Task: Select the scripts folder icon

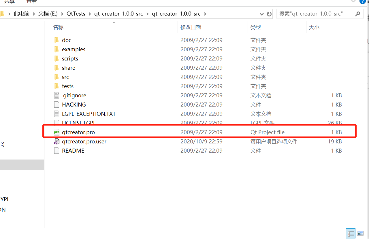Action: pyautogui.click(x=57, y=58)
